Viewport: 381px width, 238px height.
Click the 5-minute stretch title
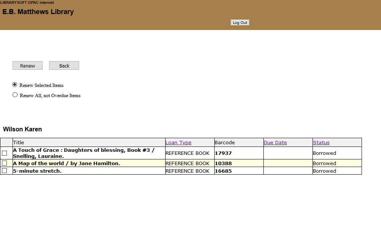(x=37, y=171)
